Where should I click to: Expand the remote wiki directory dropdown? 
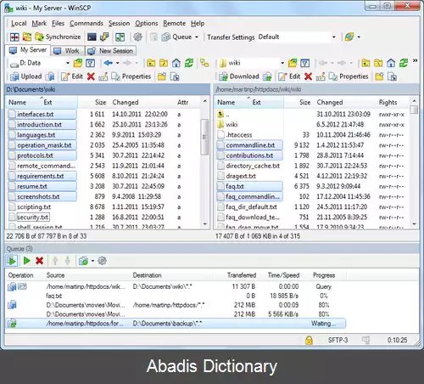282,63
